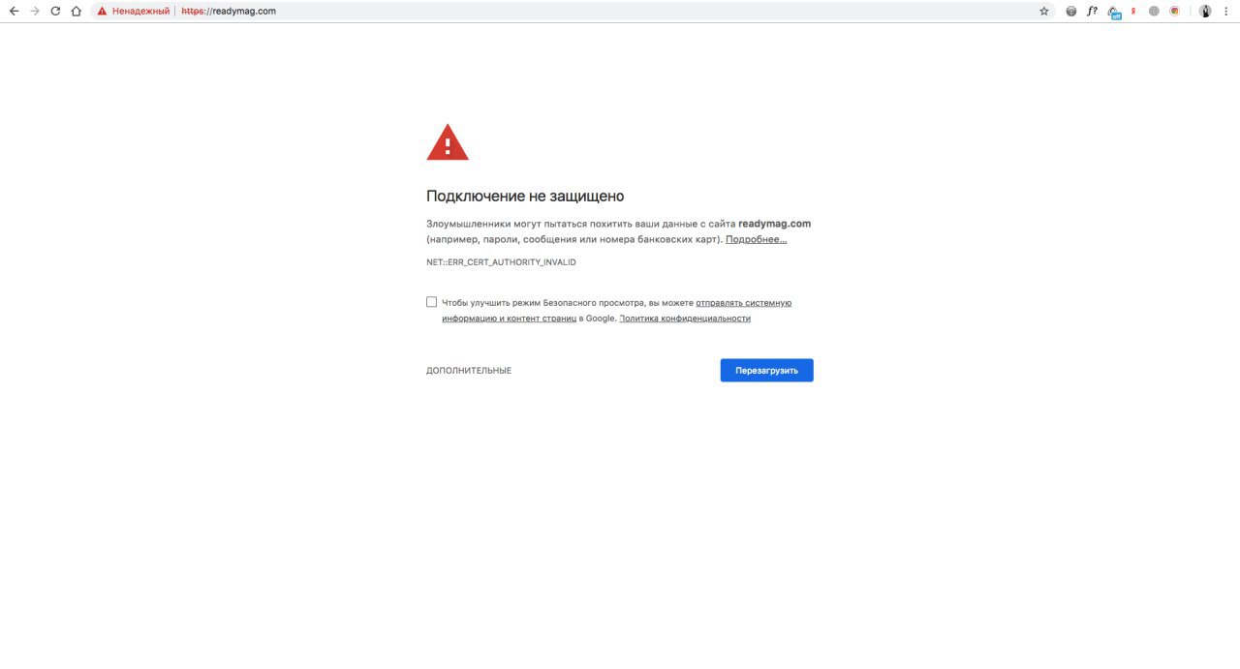Click the bold "readymag.com" site name in the warning
Screen dimensions: 1240x669
[774, 224]
